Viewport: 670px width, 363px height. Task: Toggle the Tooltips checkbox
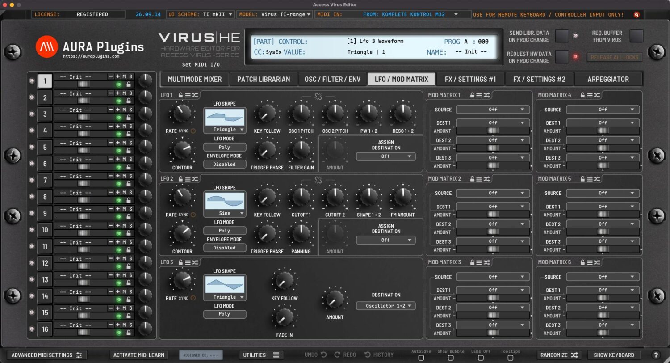(510, 358)
